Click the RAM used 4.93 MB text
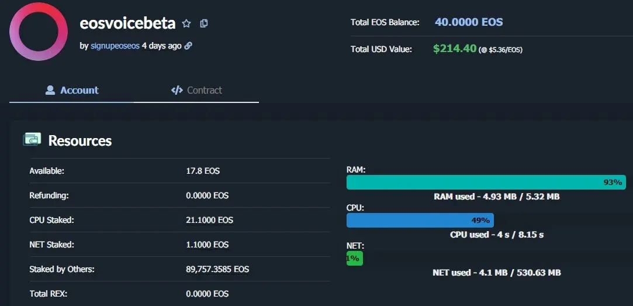Screen dimensions: 633x306 click(497, 197)
